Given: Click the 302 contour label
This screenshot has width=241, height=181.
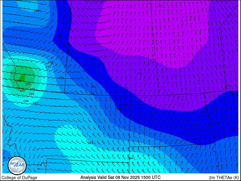Looking at the screenshot, I should (28, 84).
